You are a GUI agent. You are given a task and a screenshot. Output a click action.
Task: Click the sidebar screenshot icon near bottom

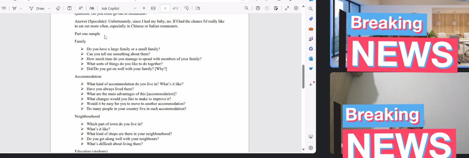pyautogui.click(x=311, y=137)
